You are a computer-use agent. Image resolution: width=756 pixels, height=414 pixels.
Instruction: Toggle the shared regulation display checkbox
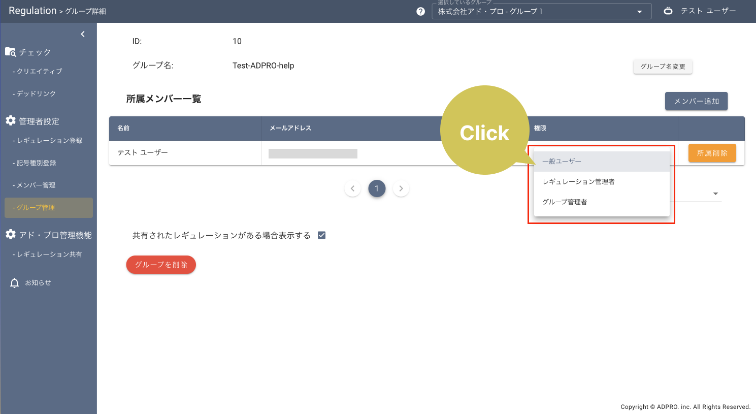[321, 235]
